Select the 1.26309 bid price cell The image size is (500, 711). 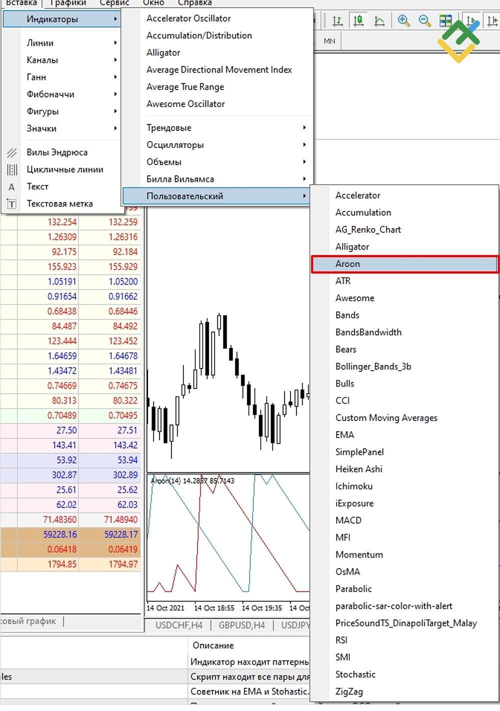click(49, 237)
